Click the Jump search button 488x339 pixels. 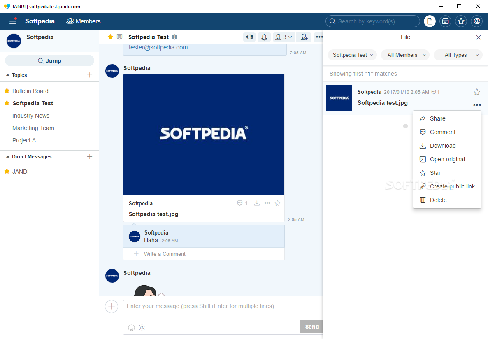point(49,61)
